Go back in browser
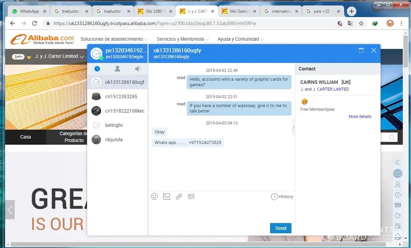Image resolution: width=411 pixels, height=248 pixels. pyautogui.click(x=13, y=23)
